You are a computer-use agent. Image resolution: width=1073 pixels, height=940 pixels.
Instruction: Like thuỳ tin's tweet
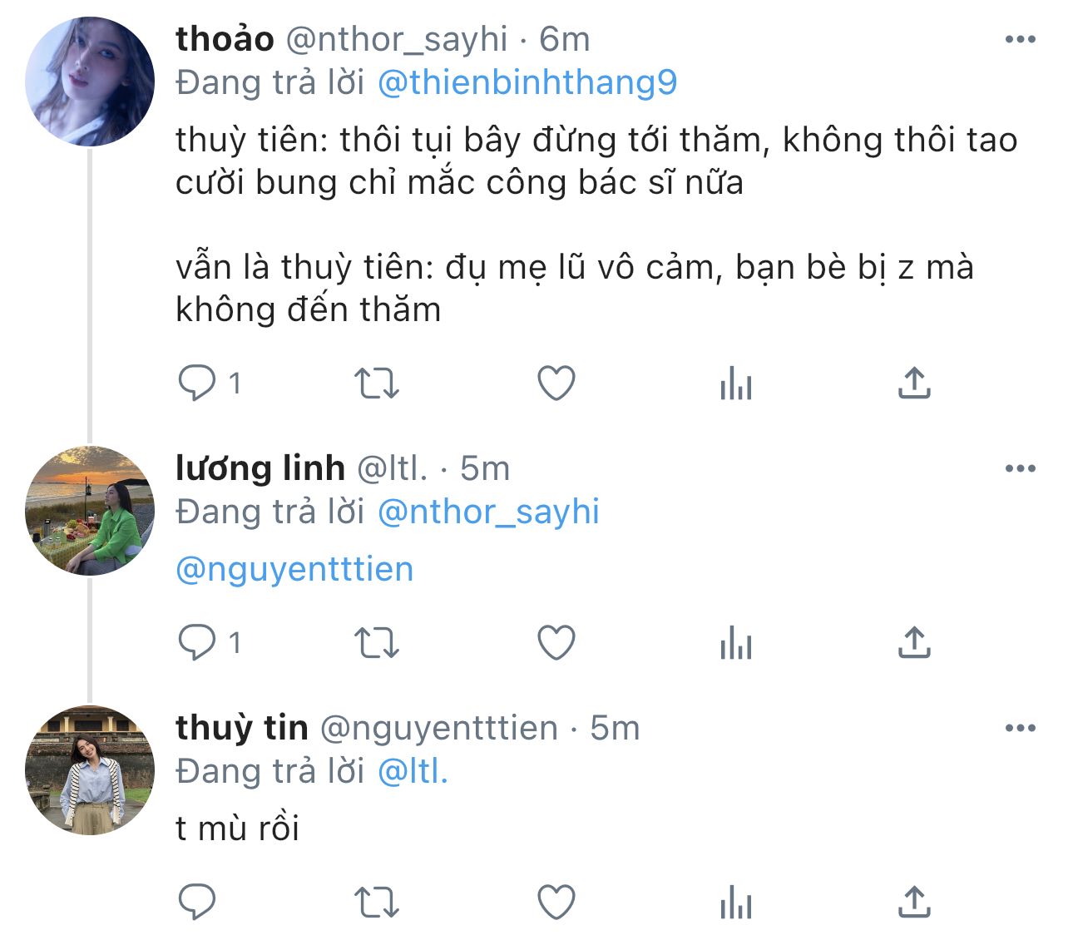[556, 903]
